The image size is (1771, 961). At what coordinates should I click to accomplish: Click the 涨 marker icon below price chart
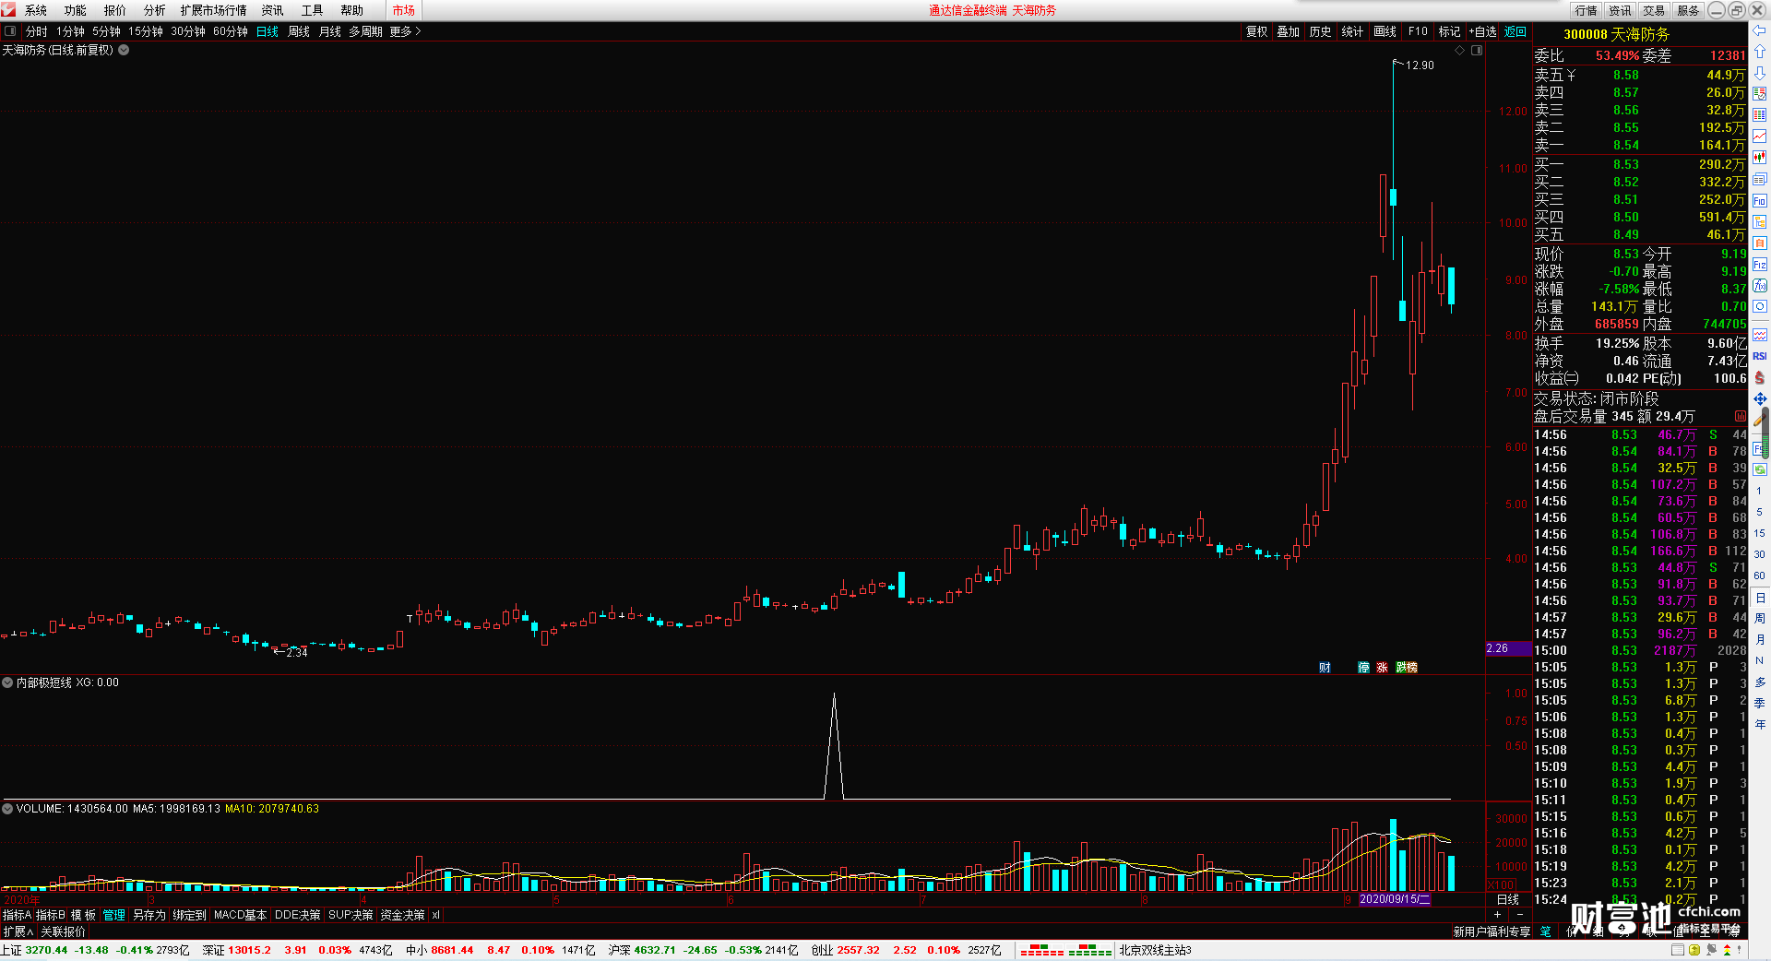(1383, 668)
